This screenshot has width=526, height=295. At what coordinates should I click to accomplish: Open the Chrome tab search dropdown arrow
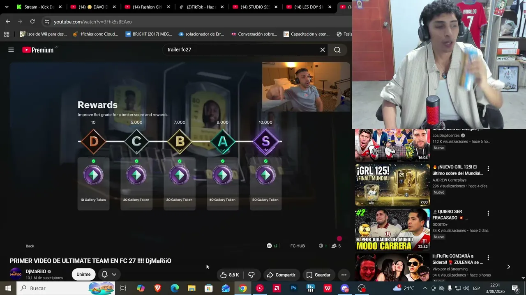7,7
